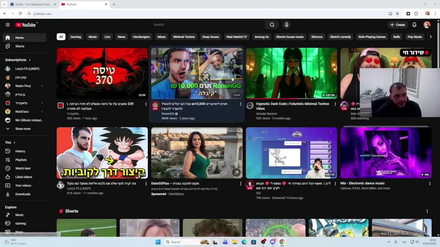Open options for Hypnotic Dark Code video
The width and height of the screenshot is (440, 247).
[335, 104]
